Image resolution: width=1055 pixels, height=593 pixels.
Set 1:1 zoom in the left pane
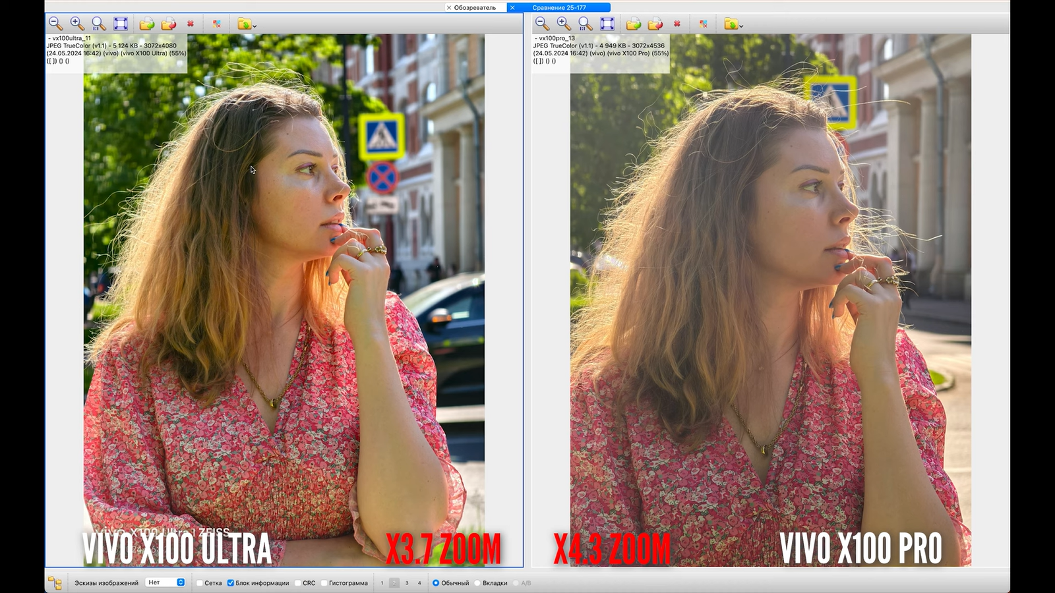pos(99,24)
